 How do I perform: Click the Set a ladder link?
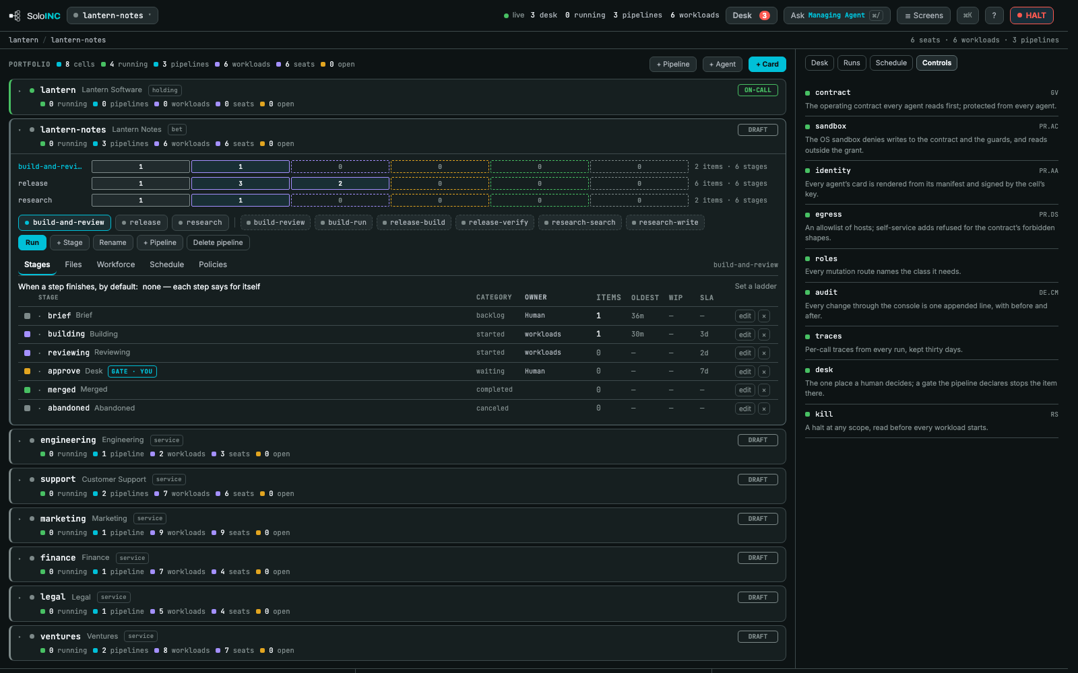click(x=755, y=287)
